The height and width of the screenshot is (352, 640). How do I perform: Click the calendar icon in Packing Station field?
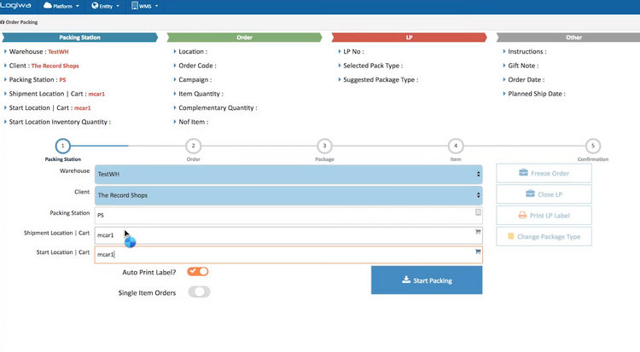point(478,213)
